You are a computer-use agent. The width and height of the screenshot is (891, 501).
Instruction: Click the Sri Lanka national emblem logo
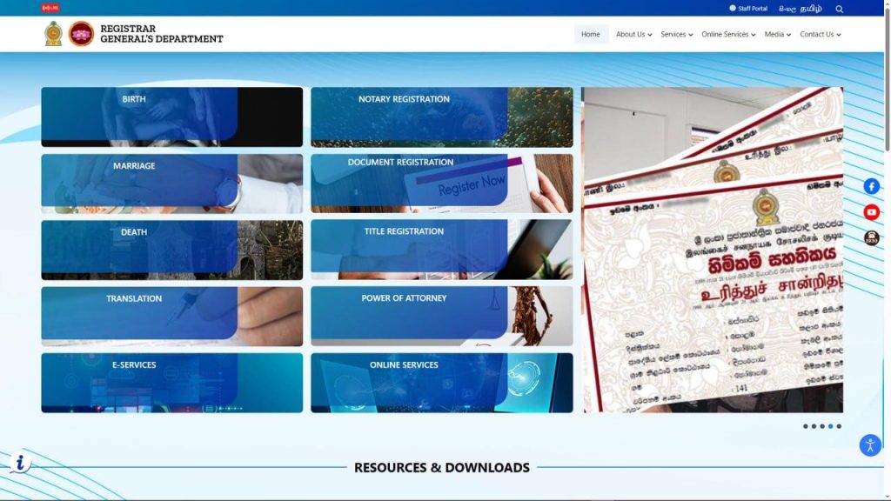[54, 34]
